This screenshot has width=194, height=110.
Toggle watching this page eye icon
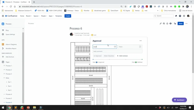(170, 24)
